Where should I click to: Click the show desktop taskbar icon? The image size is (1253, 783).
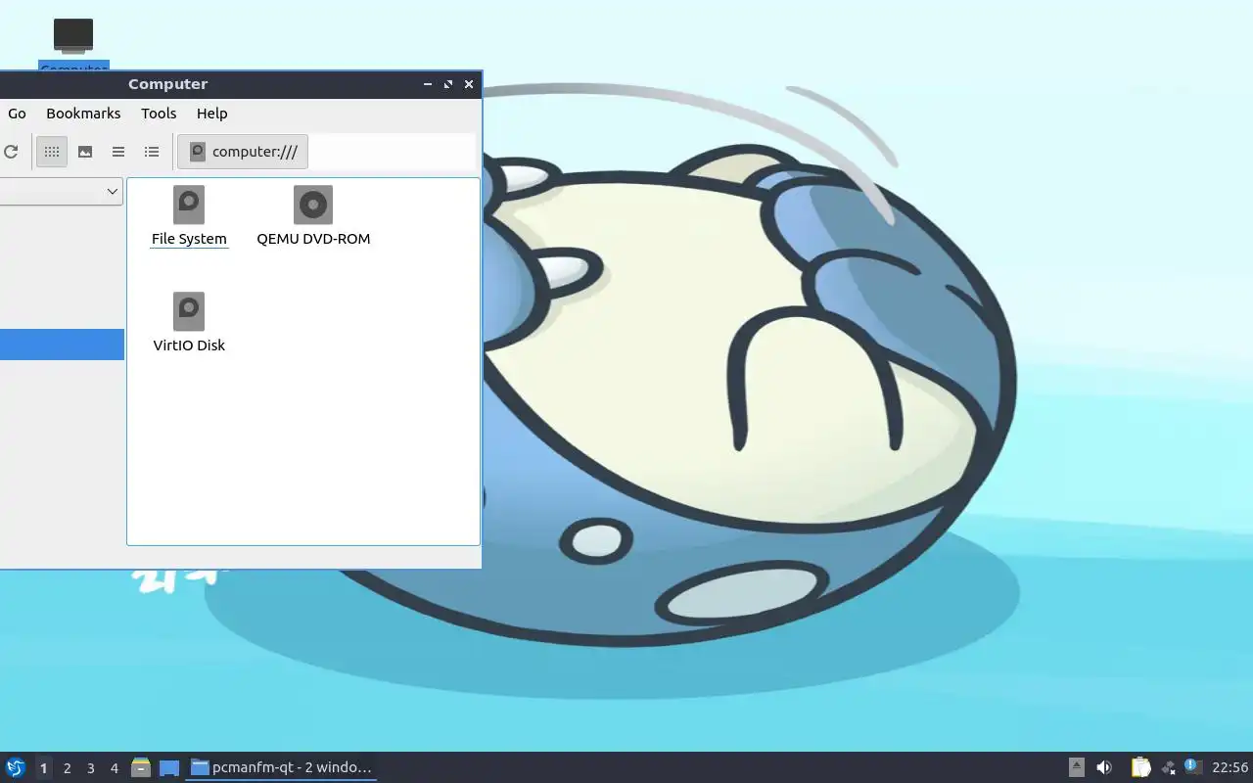point(169,767)
